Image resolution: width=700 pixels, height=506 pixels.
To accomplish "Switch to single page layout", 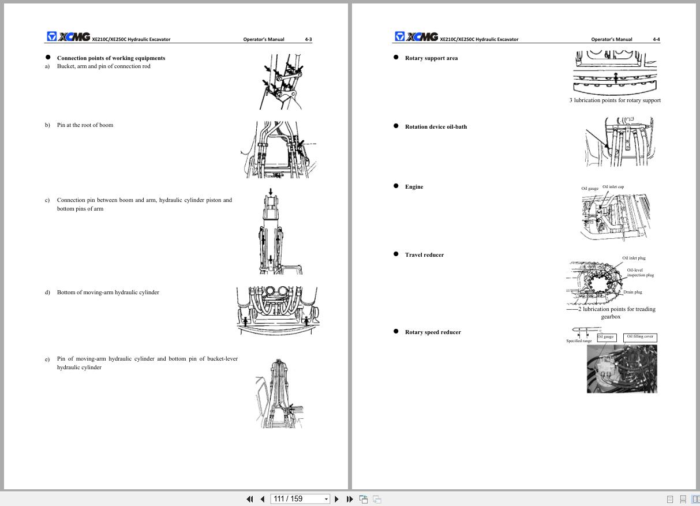I will pyautogui.click(x=670, y=500).
